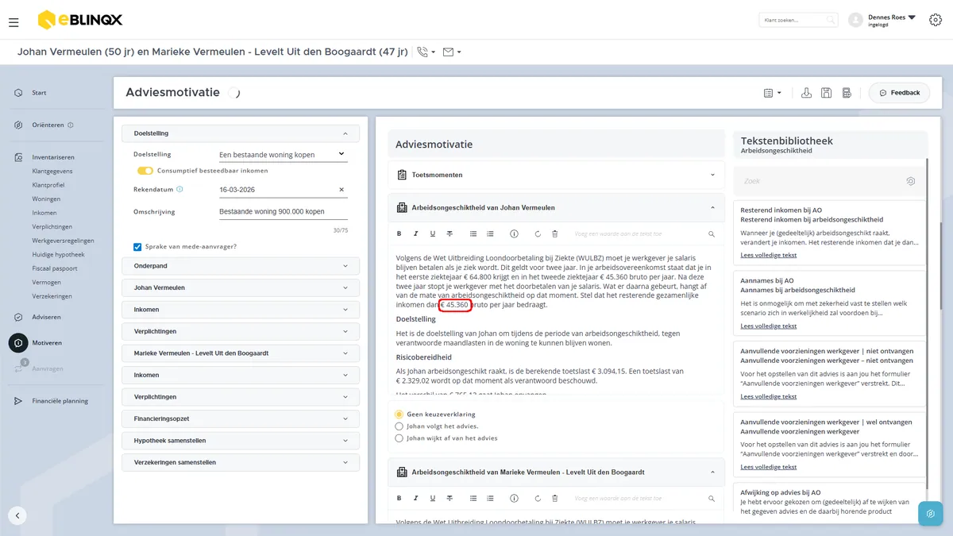Open Lees volledige tekst for Resterend inkomen bij AO
The image size is (953, 536).
[x=768, y=256]
